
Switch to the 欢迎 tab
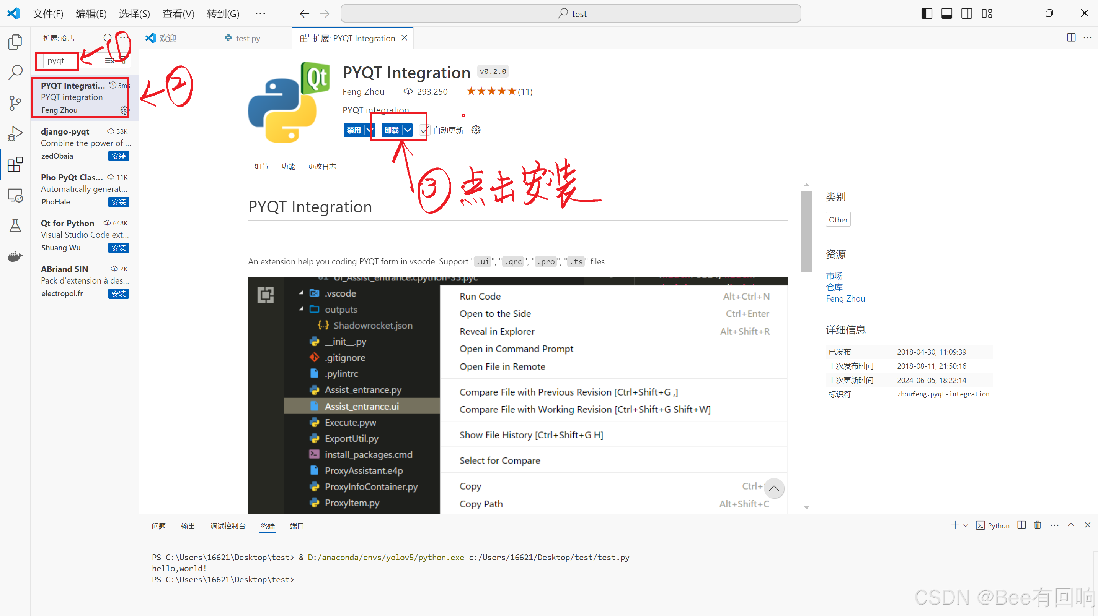coord(177,38)
